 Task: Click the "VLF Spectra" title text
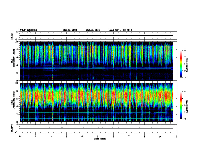(28, 30)
